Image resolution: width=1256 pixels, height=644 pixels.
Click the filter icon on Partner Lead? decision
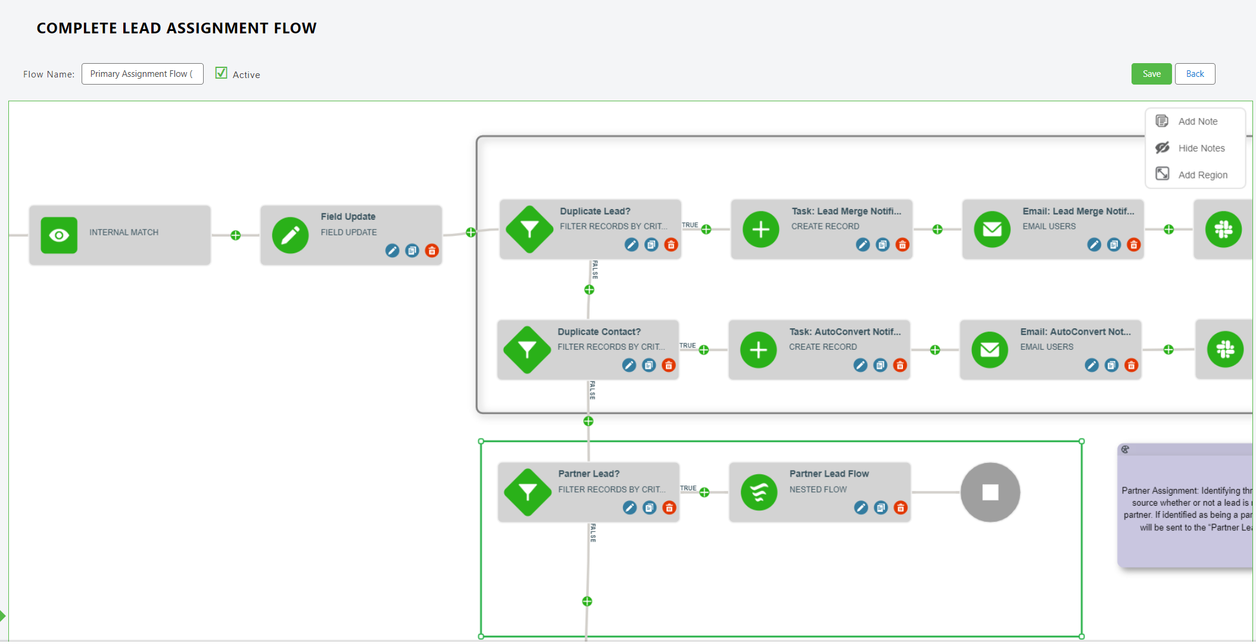click(x=526, y=492)
